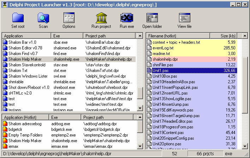
Task: Click the 66 prjcts status bar entry
Action: click(x=205, y=154)
